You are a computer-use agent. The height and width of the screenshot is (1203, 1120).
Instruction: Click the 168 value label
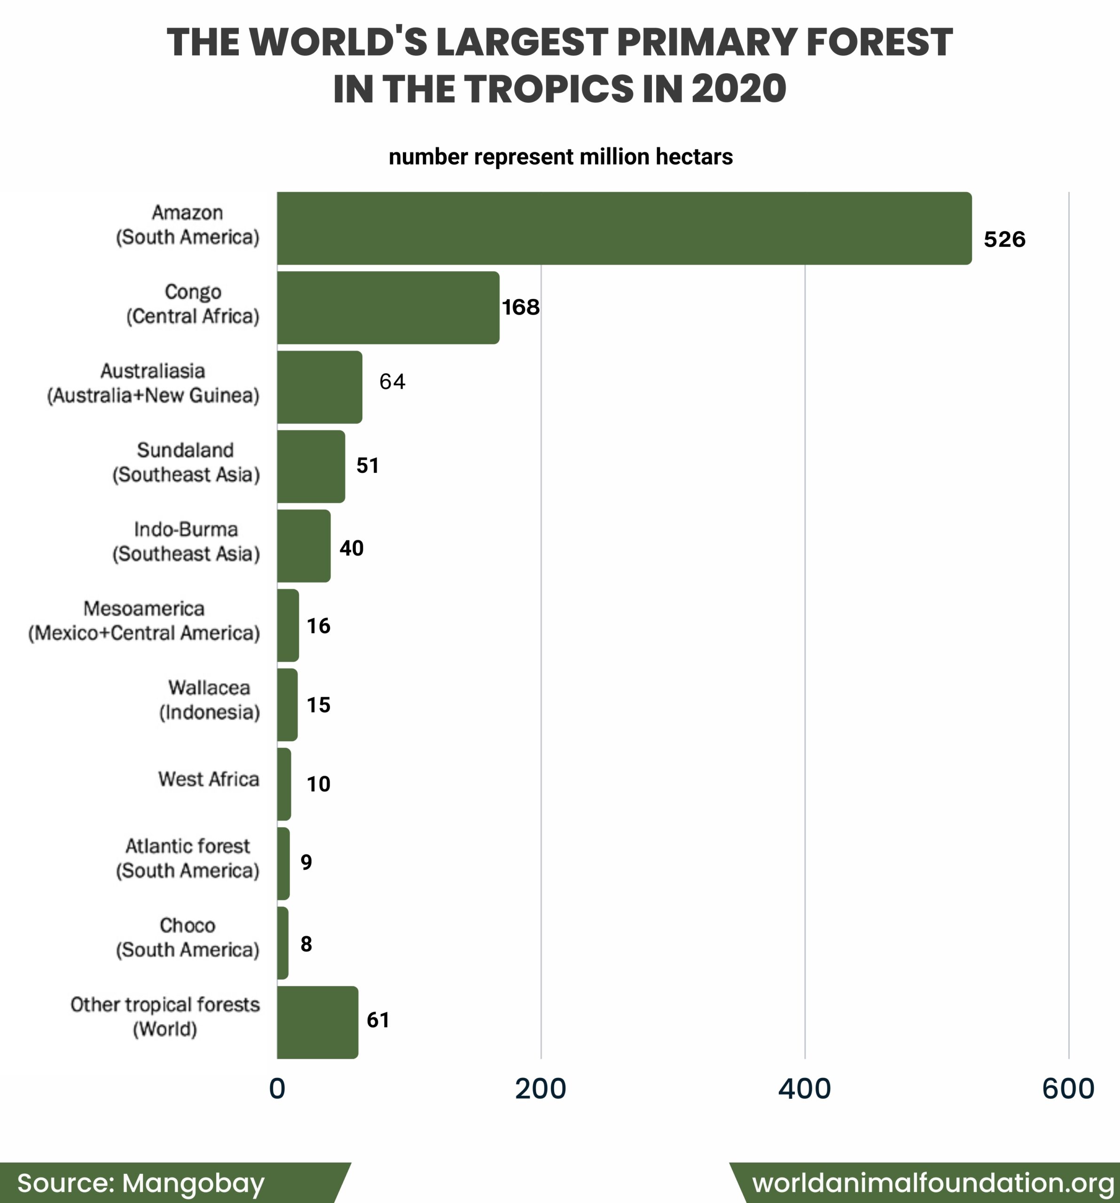(521, 307)
